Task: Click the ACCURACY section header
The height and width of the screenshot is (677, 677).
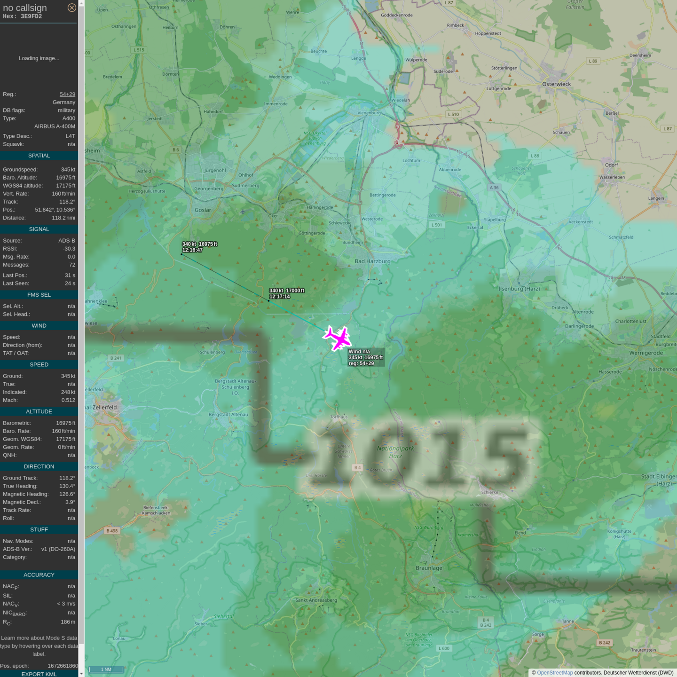Action: [39, 575]
